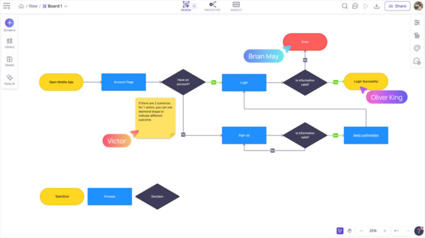This screenshot has height=238, width=425.
Task: Click the 25% zoom level value
Action: 373,231
